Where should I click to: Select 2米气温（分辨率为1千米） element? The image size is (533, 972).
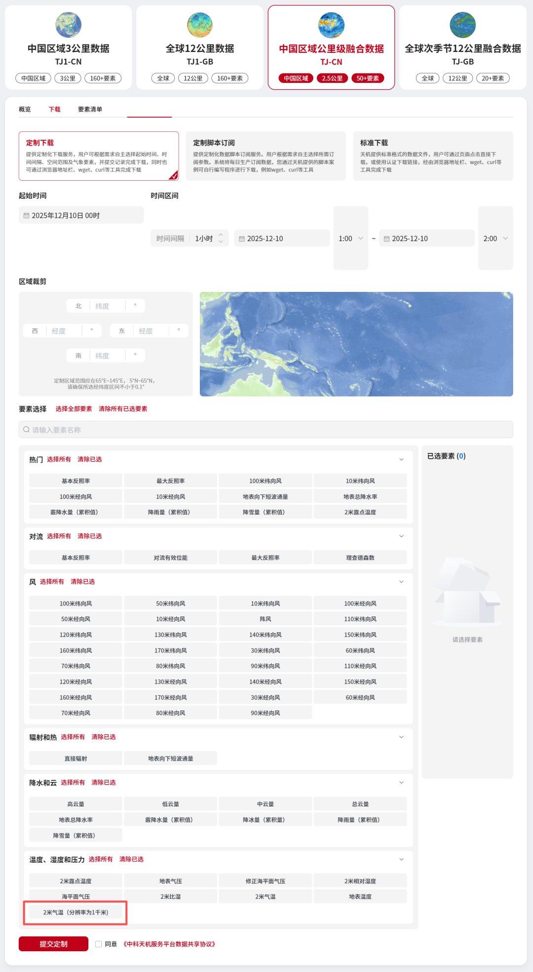[x=76, y=912]
